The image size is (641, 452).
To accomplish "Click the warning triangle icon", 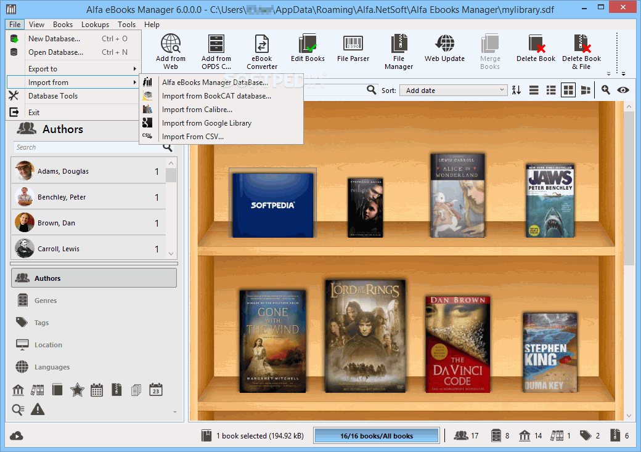I will coord(38,409).
